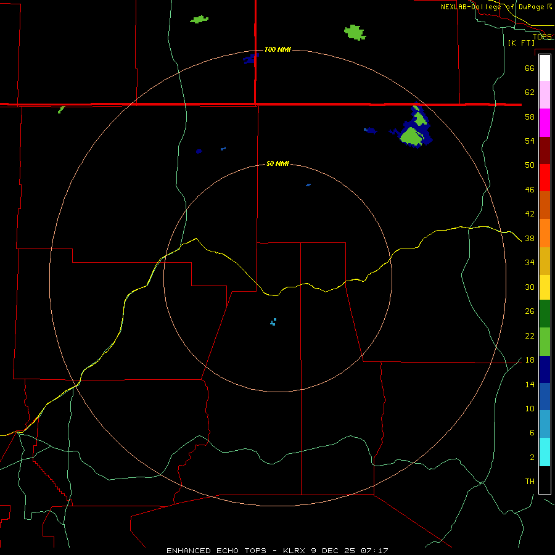Click the '2' legend value
The width and height of the screenshot is (555, 555).
pyautogui.click(x=532, y=458)
